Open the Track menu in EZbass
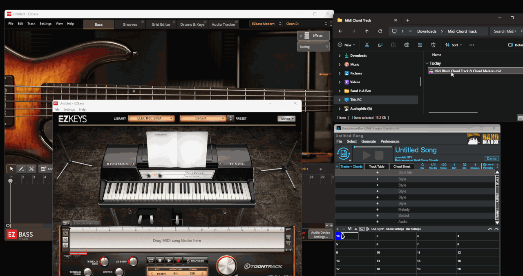Image resolution: width=523 pixels, height=276 pixels. pos(31,24)
